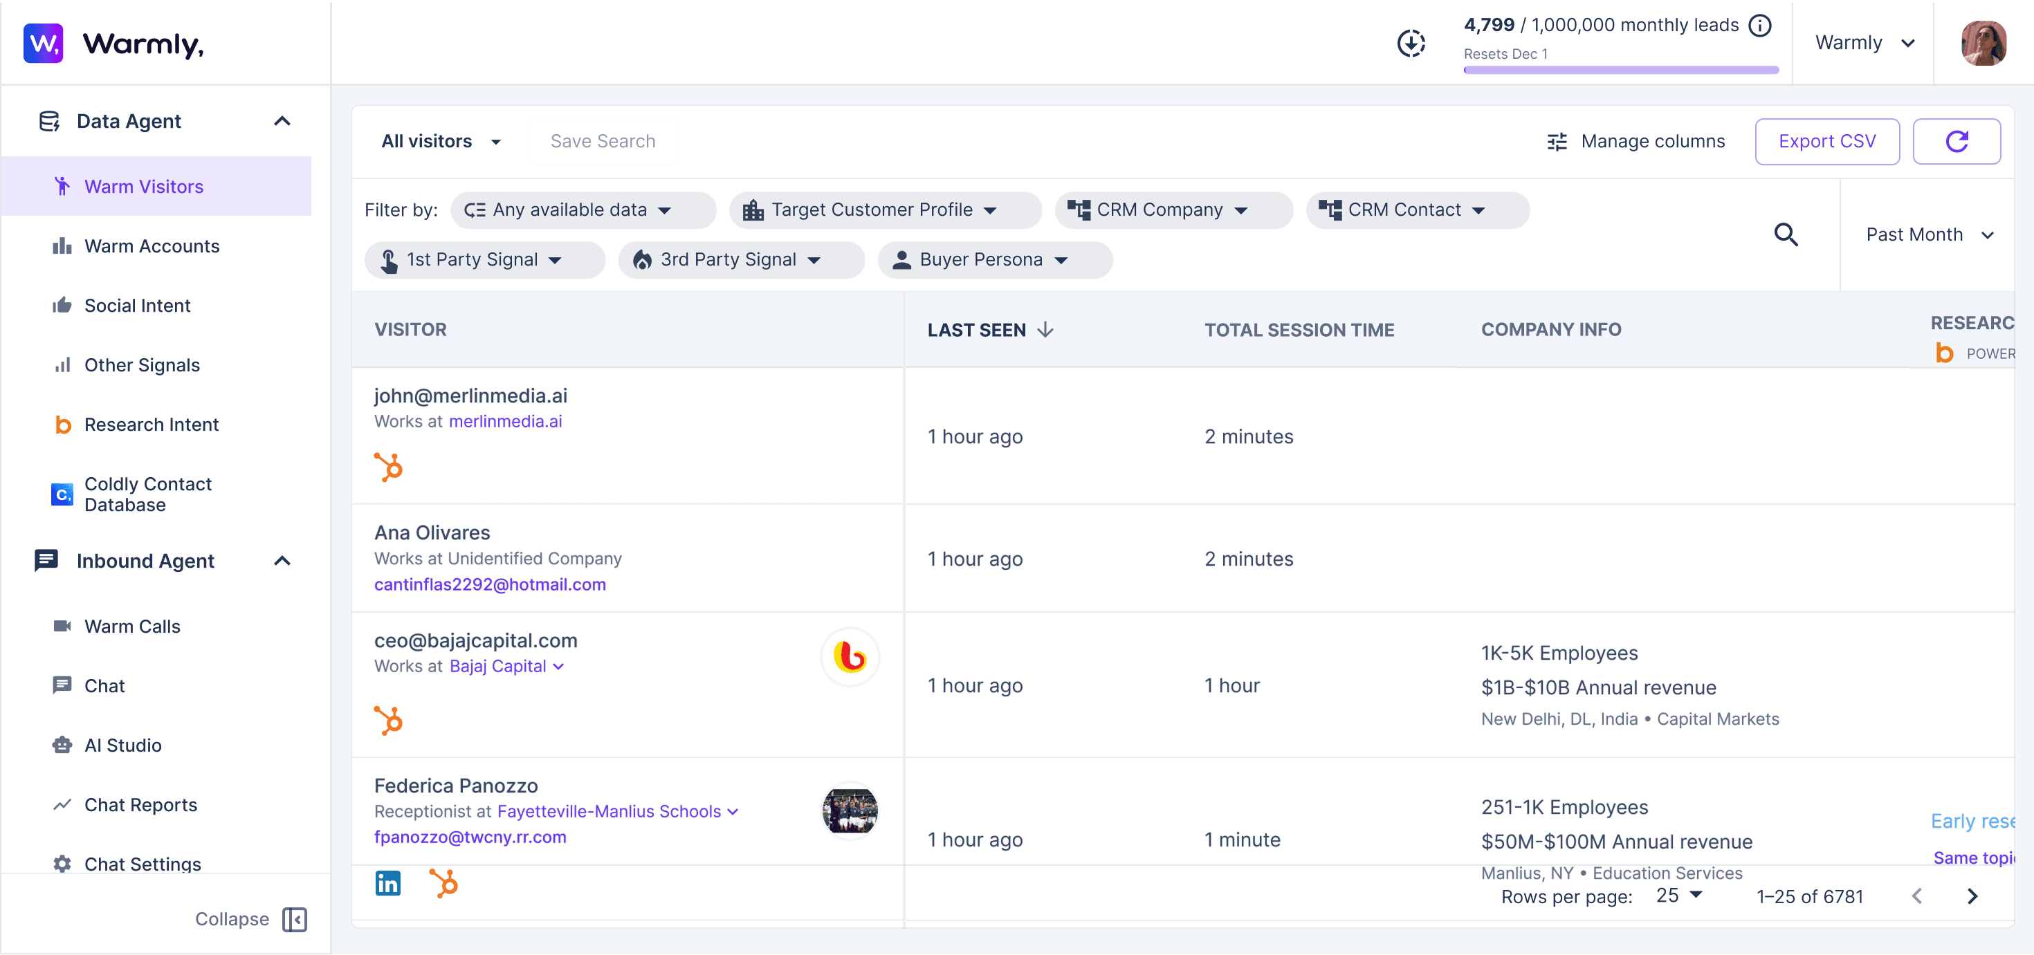Open Chat Reports in the sidebar
The height and width of the screenshot is (955, 2034).
click(156, 805)
